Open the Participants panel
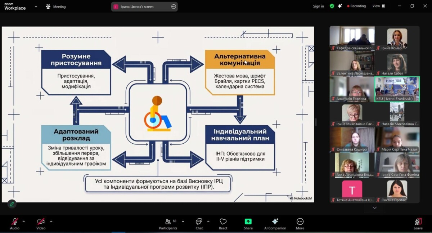Image resolution: width=432 pixels, height=233 pixels. [x=168, y=224]
